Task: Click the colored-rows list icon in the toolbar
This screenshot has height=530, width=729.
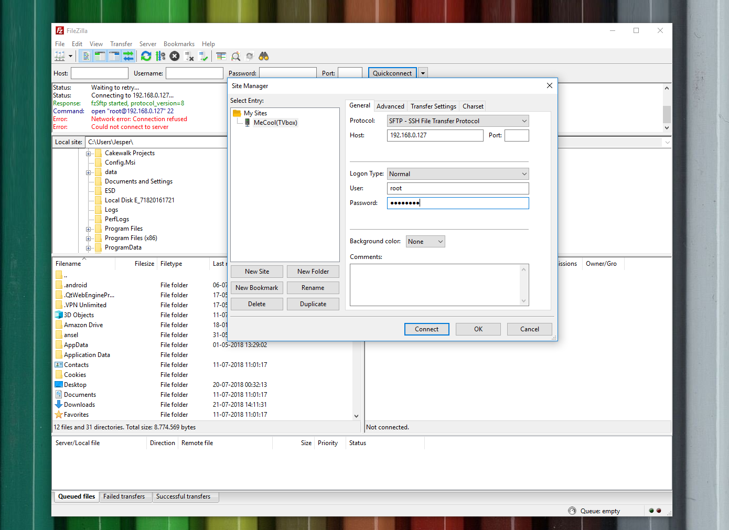Action: click(221, 56)
